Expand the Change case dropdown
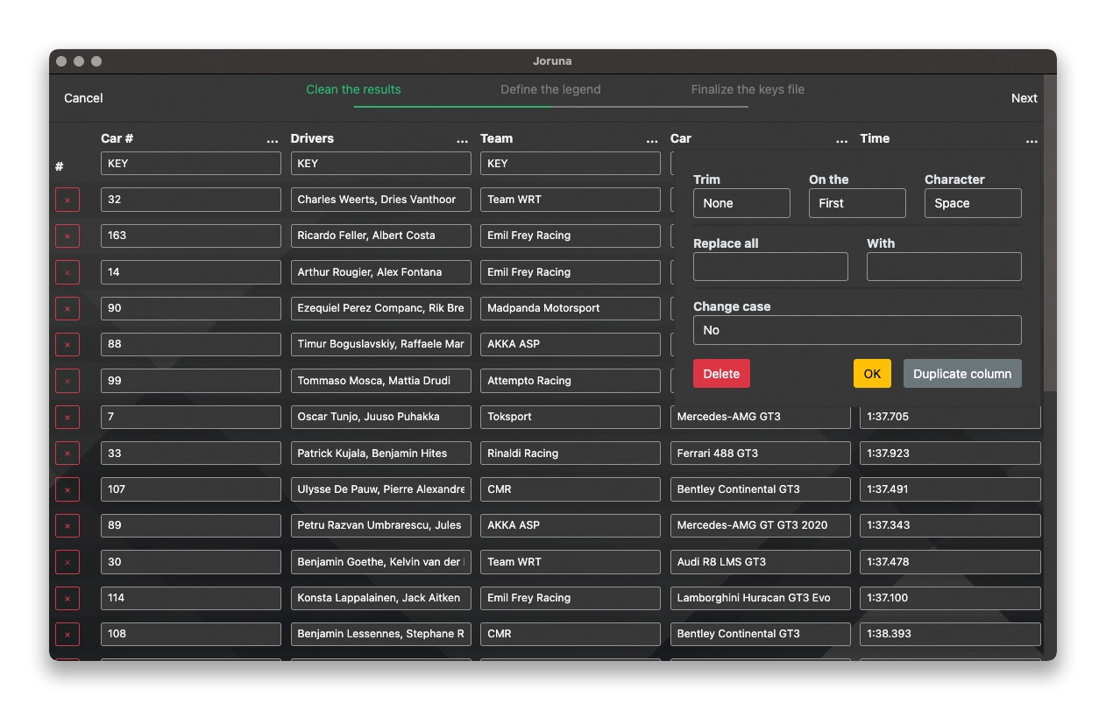This screenshot has width=1106, height=710. pos(857,330)
